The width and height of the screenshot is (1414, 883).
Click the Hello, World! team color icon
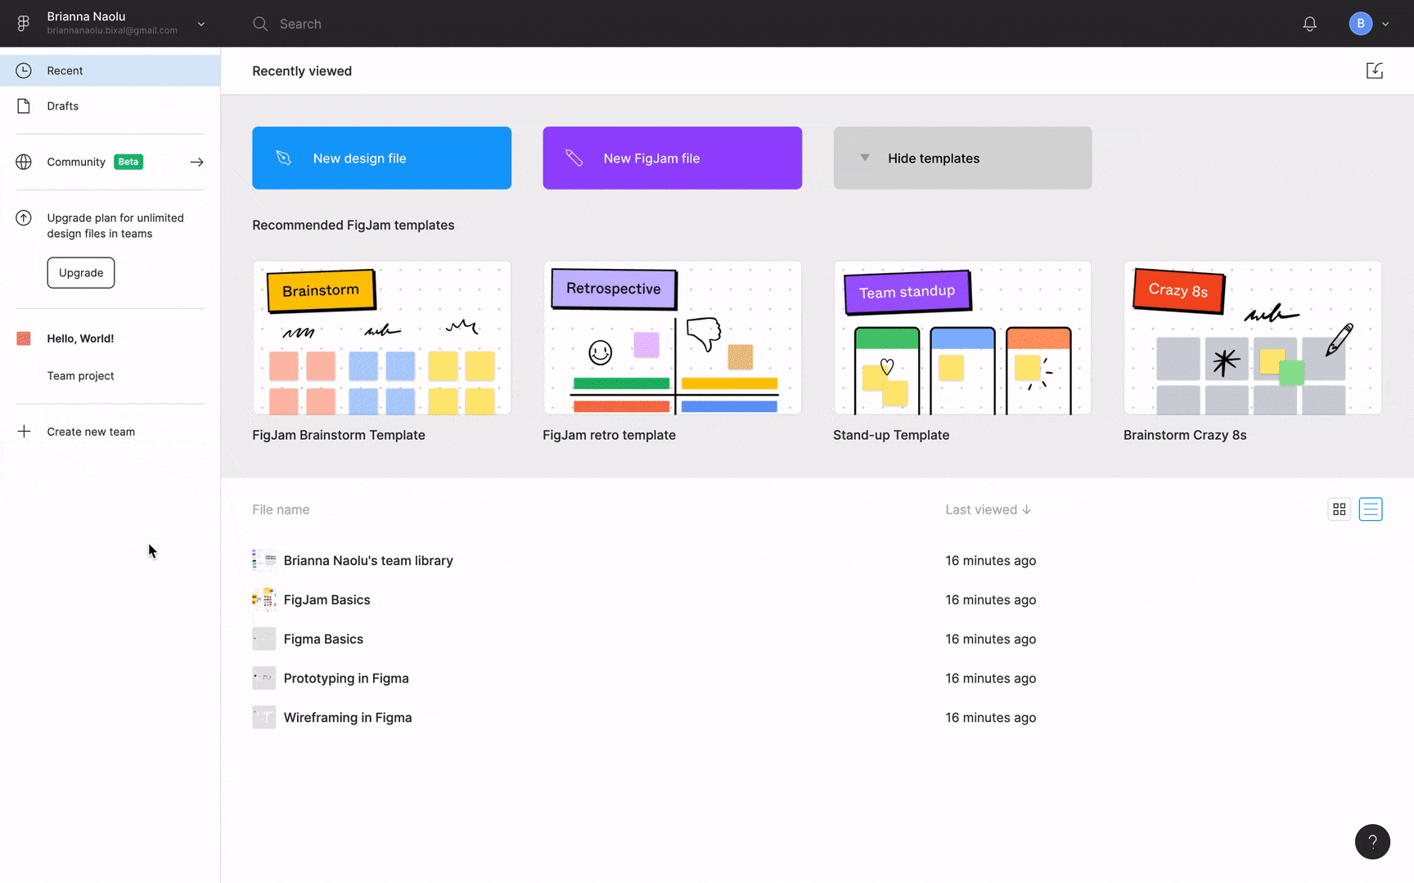(x=24, y=338)
